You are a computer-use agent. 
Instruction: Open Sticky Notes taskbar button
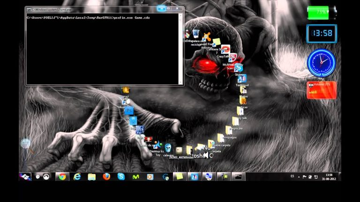pyautogui.click(x=180, y=177)
